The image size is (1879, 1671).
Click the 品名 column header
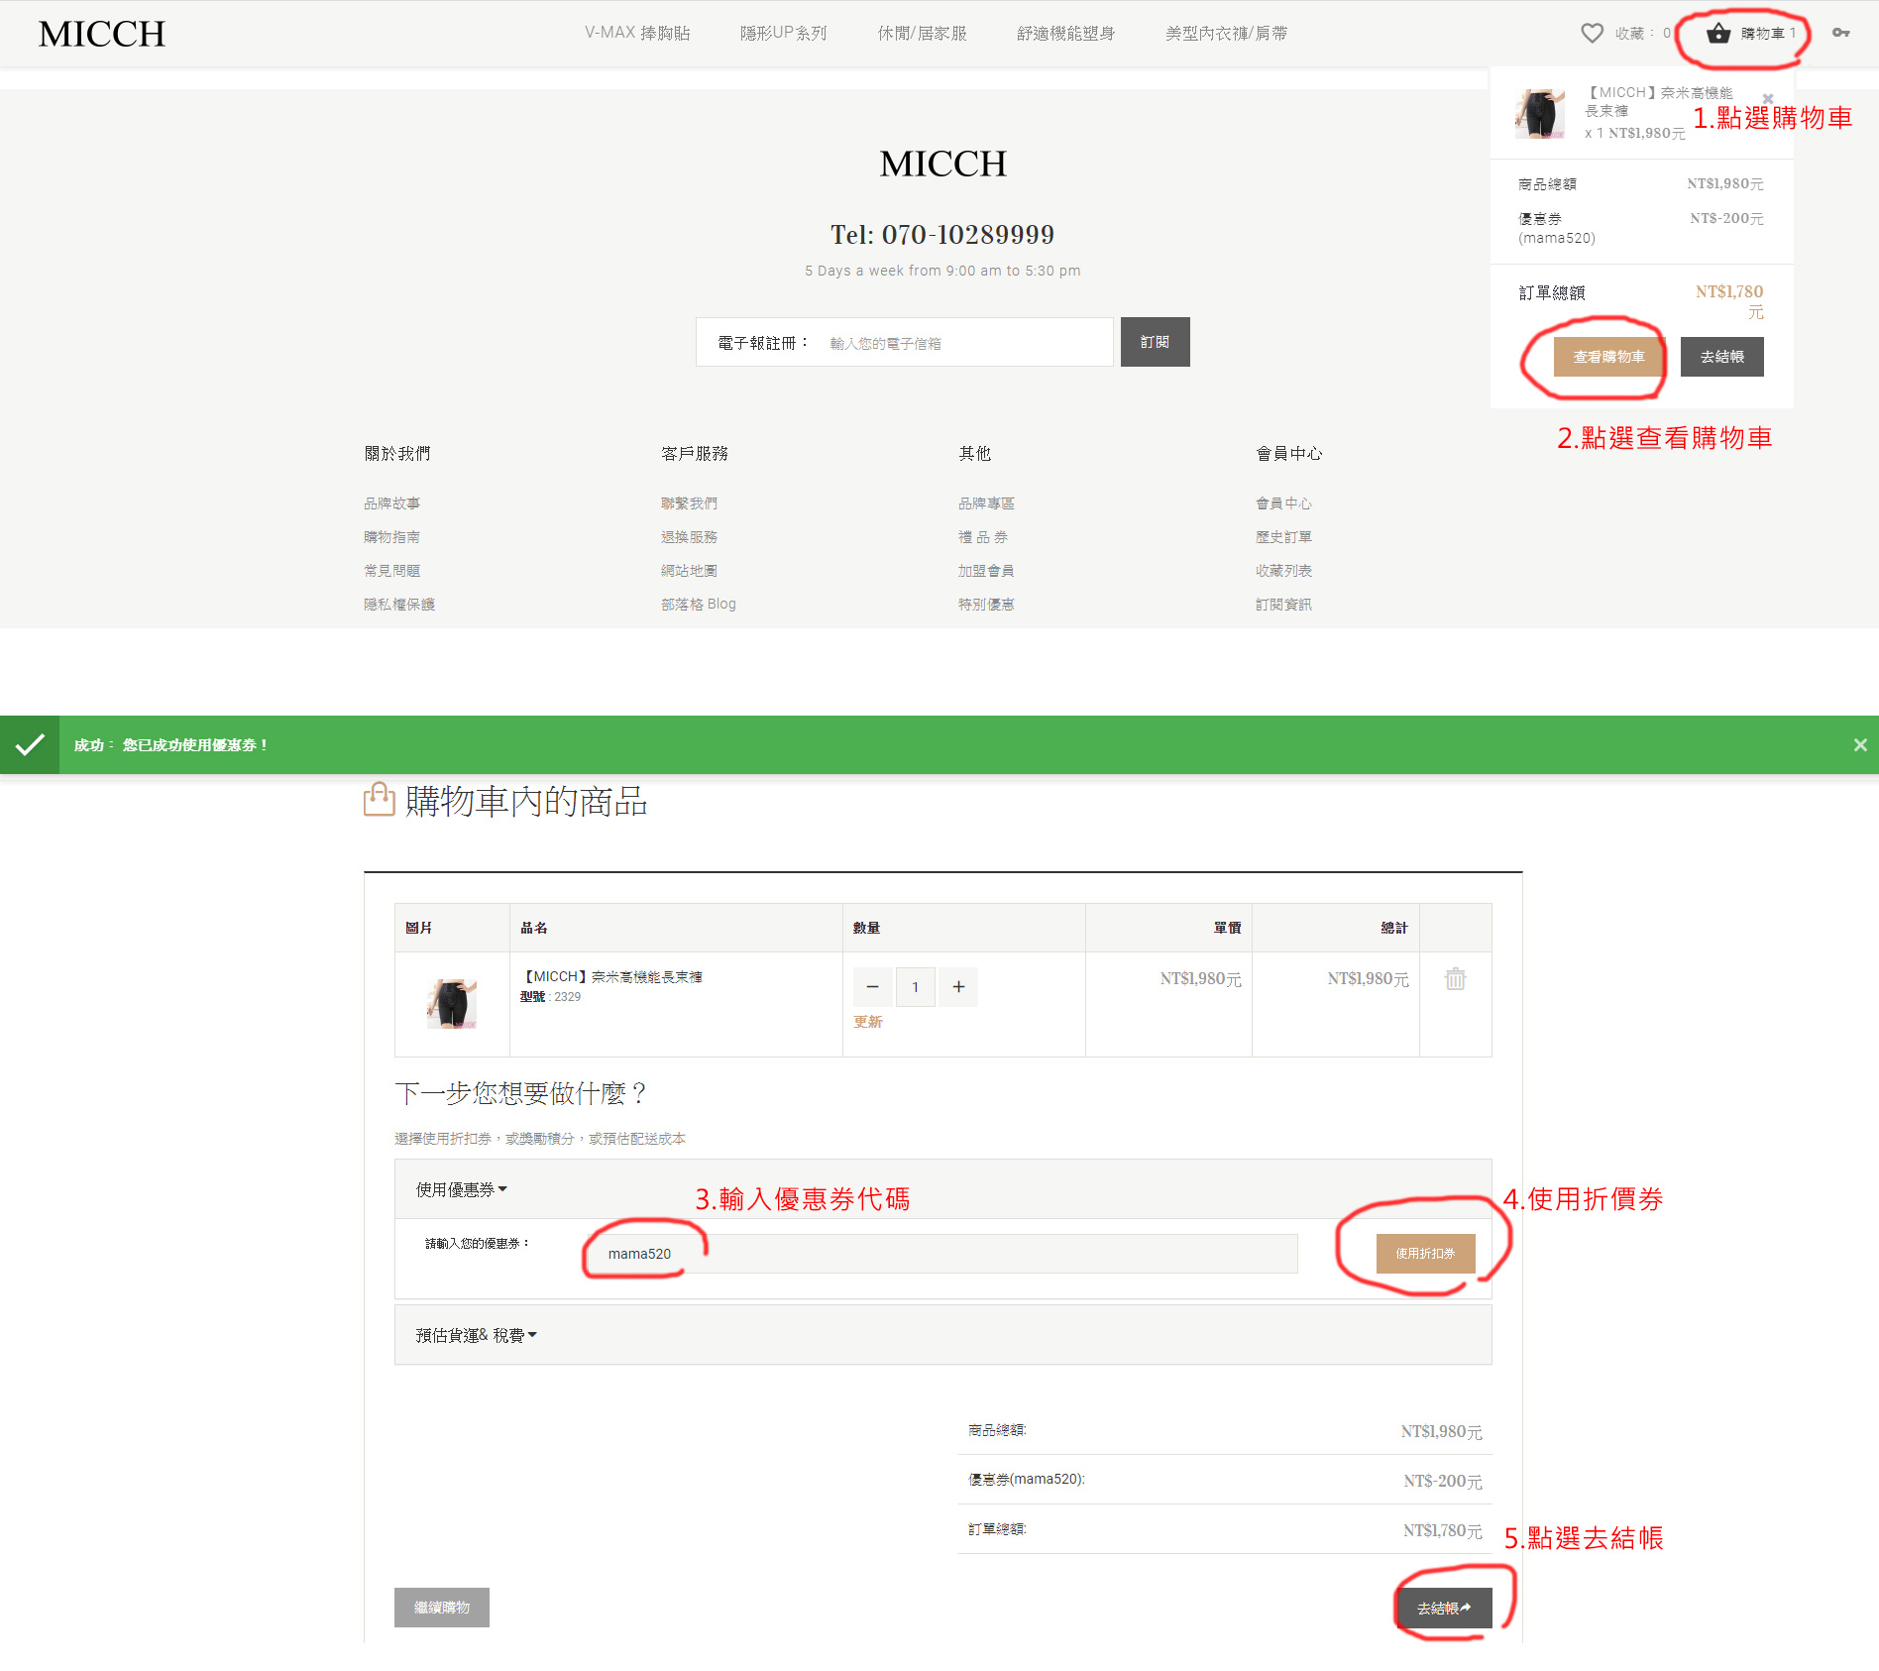tap(534, 928)
